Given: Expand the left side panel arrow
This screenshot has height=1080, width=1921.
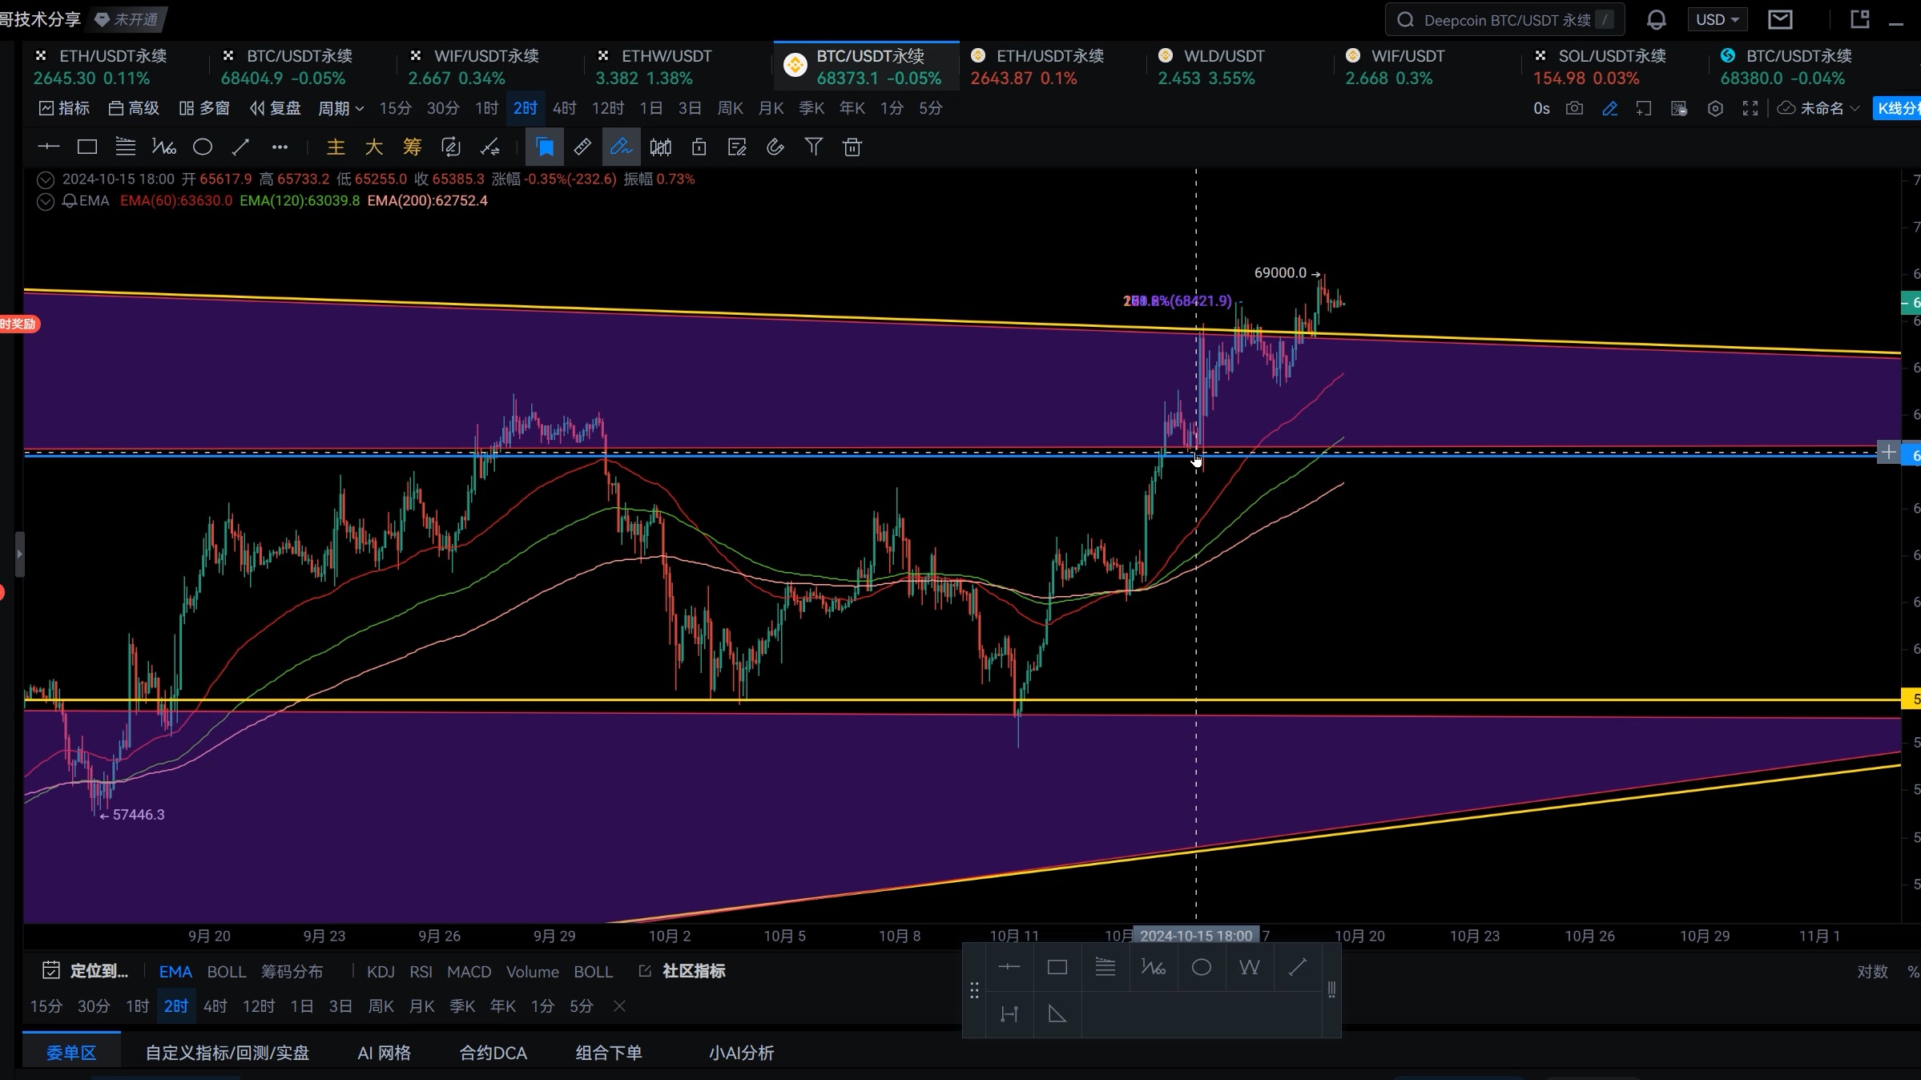Looking at the screenshot, I should click(19, 554).
